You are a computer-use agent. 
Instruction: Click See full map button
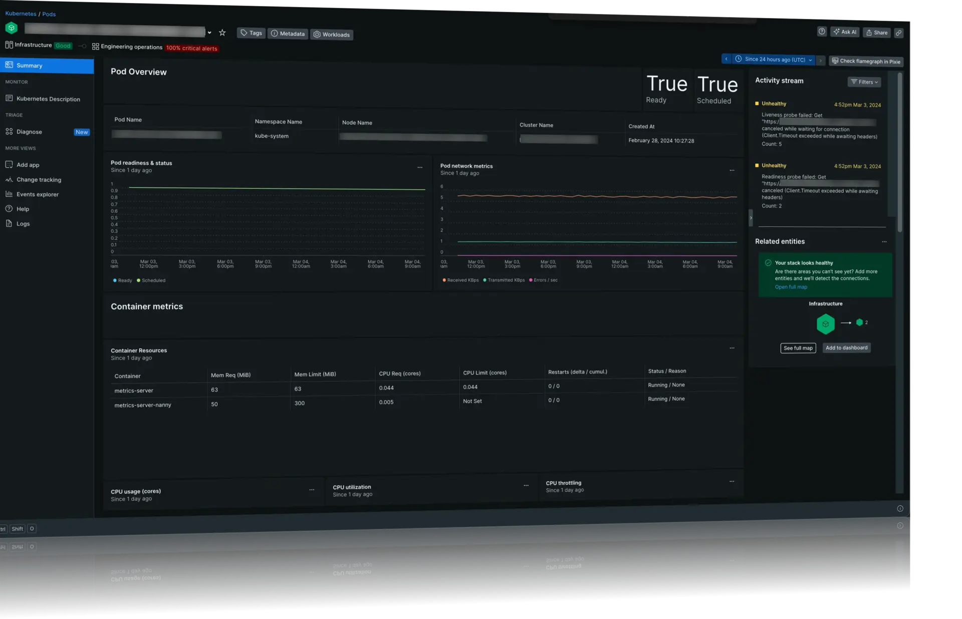point(798,348)
